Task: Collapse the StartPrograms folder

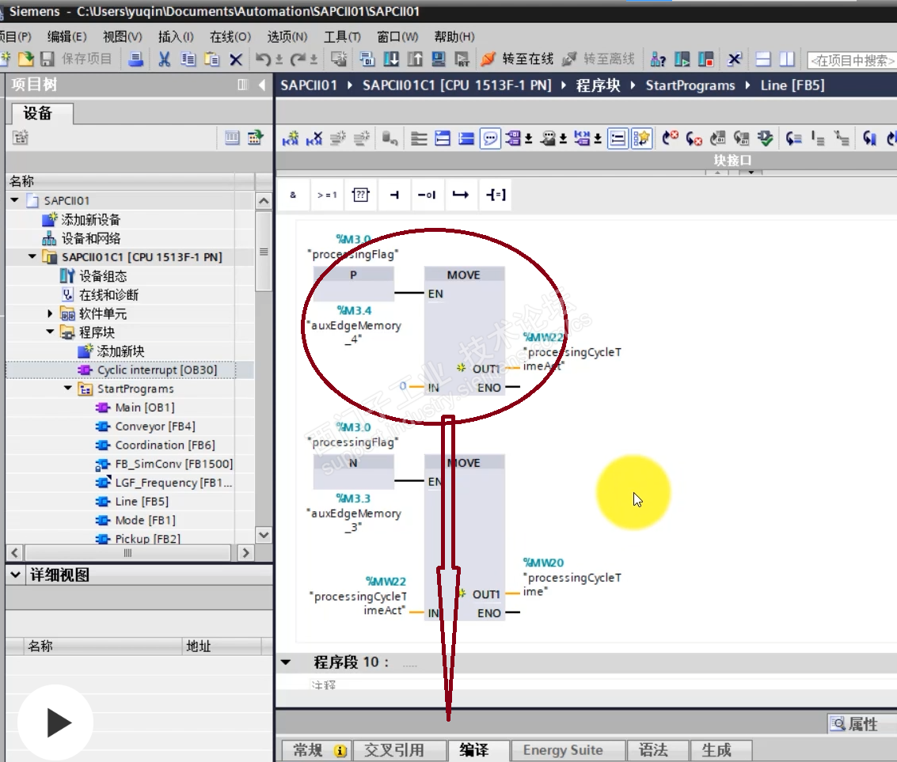Action: tap(68, 389)
